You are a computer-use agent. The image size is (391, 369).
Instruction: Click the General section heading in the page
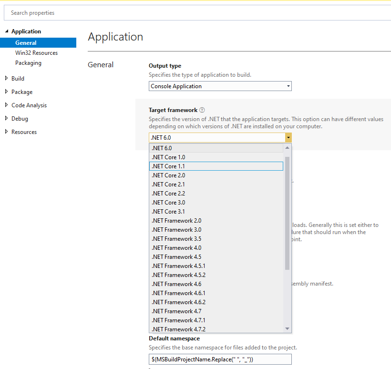[x=101, y=65]
